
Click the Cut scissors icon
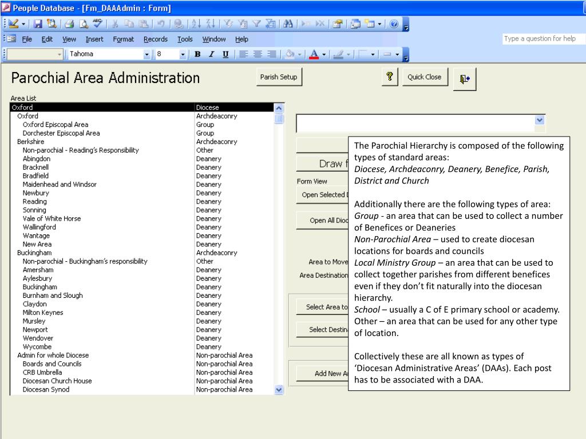tap(116, 24)
